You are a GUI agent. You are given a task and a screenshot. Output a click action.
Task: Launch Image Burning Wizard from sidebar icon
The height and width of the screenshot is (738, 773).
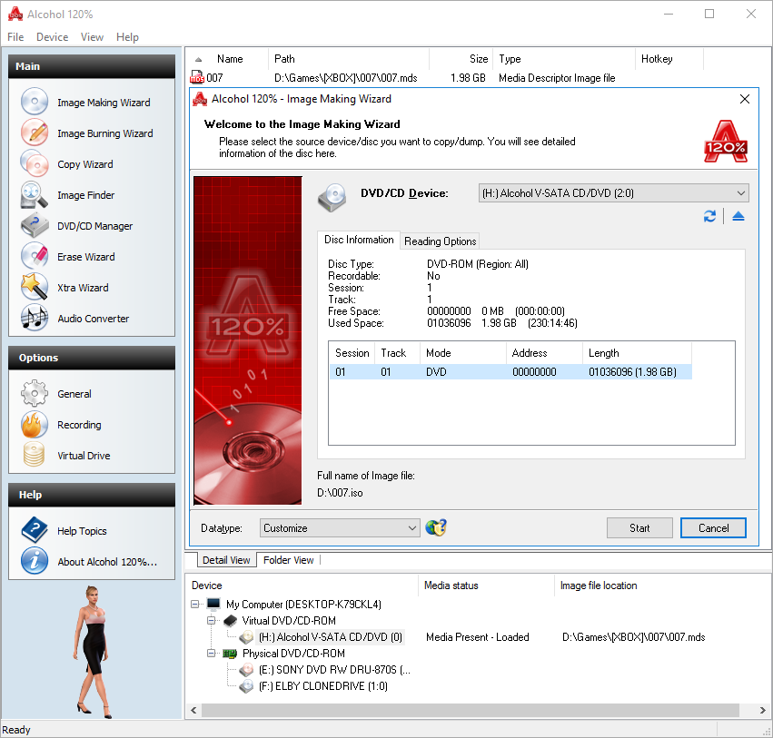point(34,133)
